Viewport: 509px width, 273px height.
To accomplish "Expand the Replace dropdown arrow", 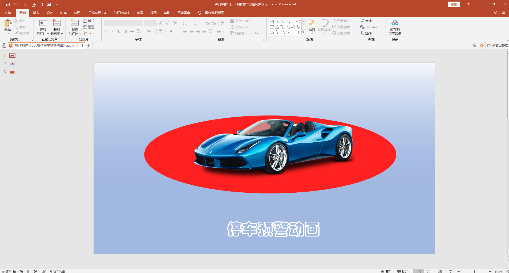I will pos(381,27).
